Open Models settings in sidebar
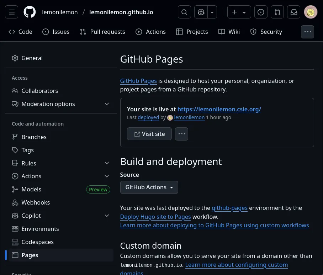The height and width of the screenshot is (275, 323). pyautogui.click(x=60, y=189)
